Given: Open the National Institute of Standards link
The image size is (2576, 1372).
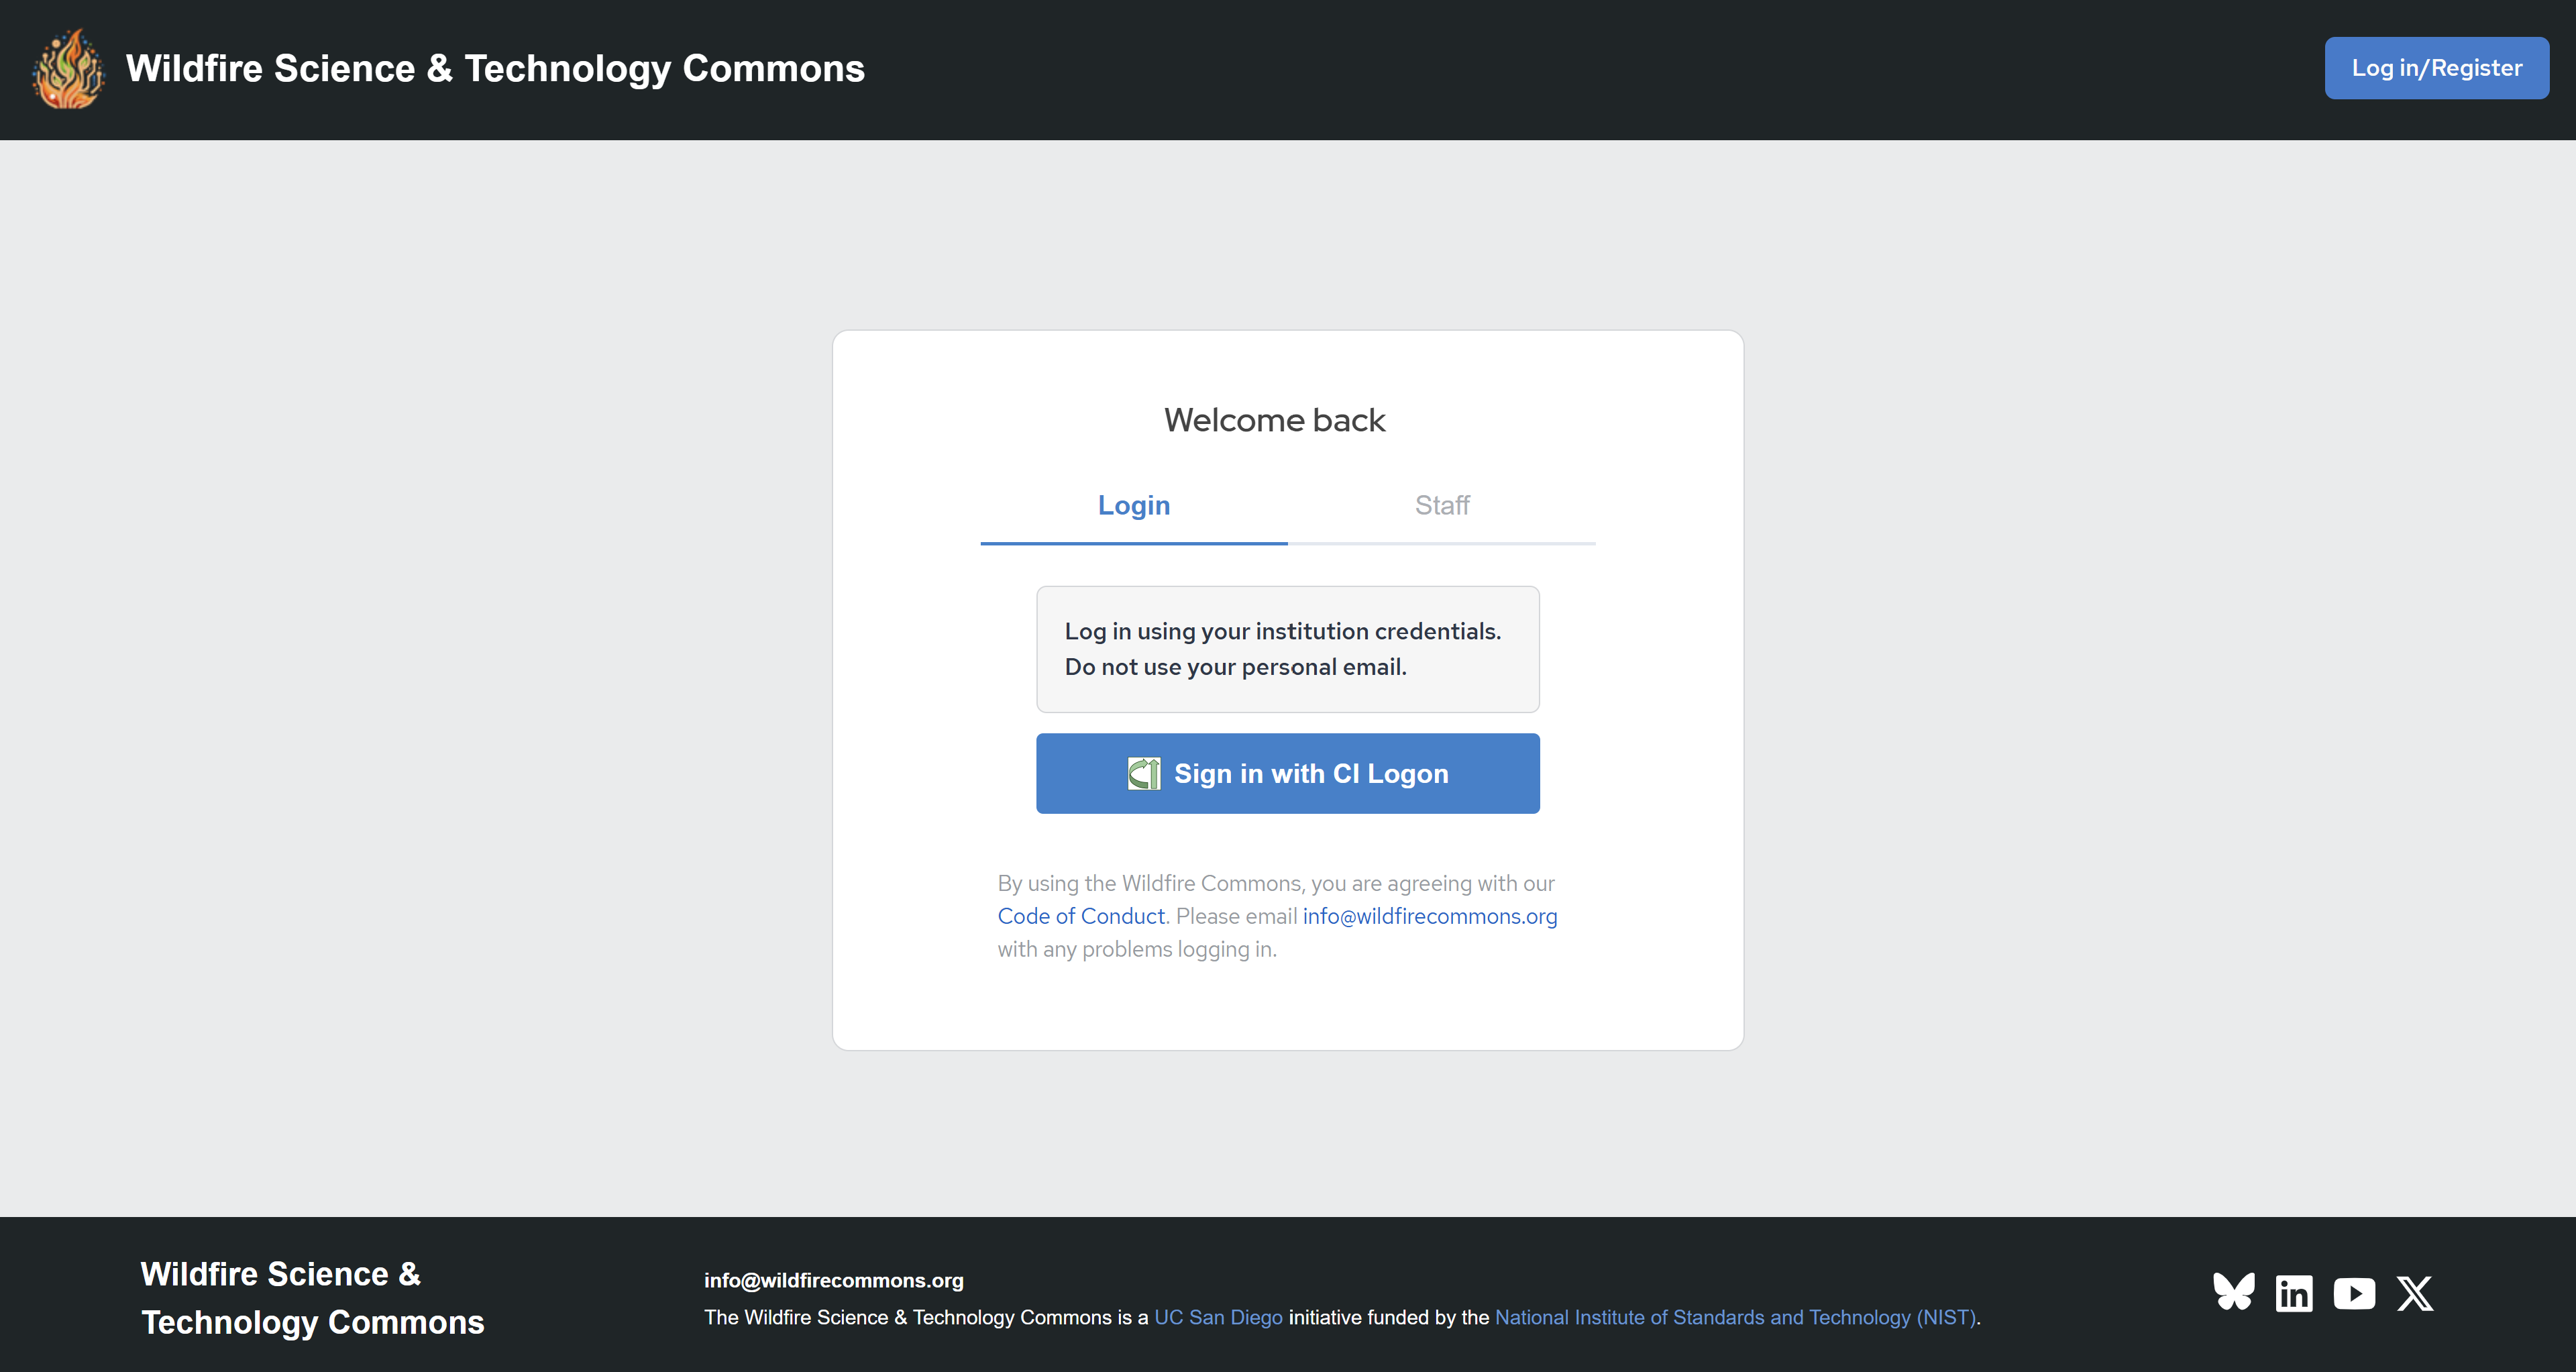Looking at the screenshot, I should (1735, 1317).
